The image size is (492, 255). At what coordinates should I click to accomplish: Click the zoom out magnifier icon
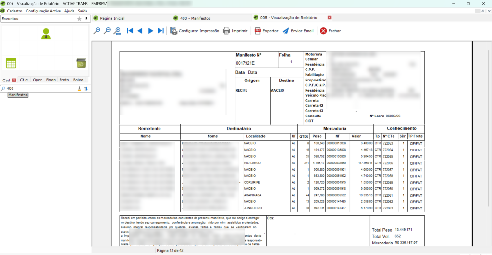tap(107, 31)
